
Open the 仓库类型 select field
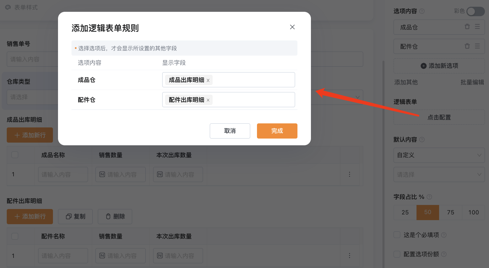[x=32, y=97]
